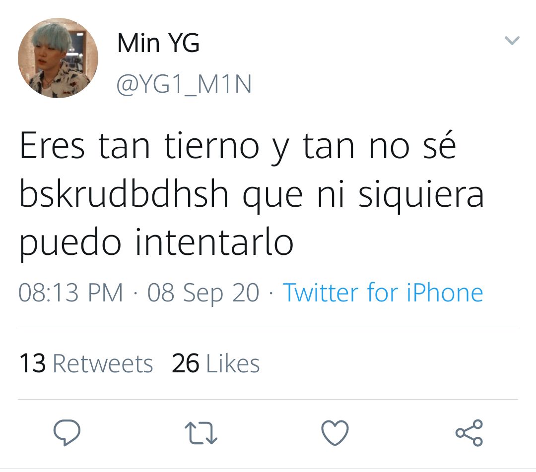Click the word 'que' in the tweet
The image size is (536, 472).
[273, 199]
